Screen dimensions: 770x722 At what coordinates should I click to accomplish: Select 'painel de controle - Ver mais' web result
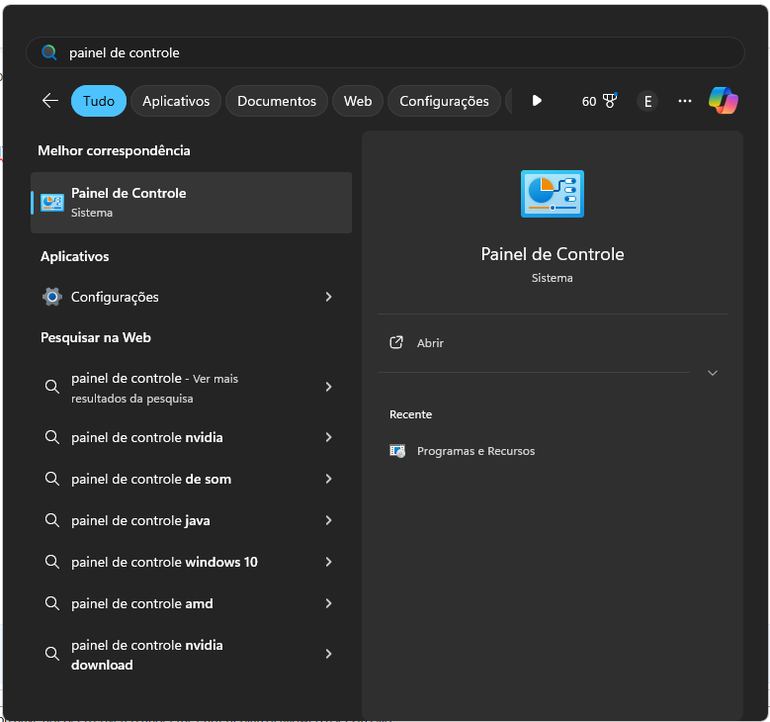pyautogui.click(x=191, y=388)
